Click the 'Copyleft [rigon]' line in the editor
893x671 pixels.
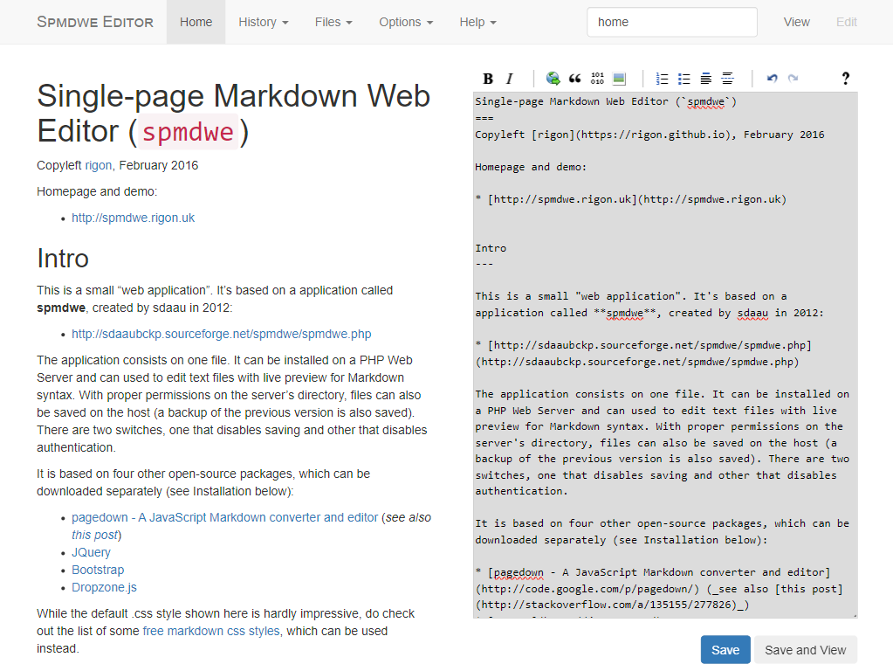coord(649,135)
